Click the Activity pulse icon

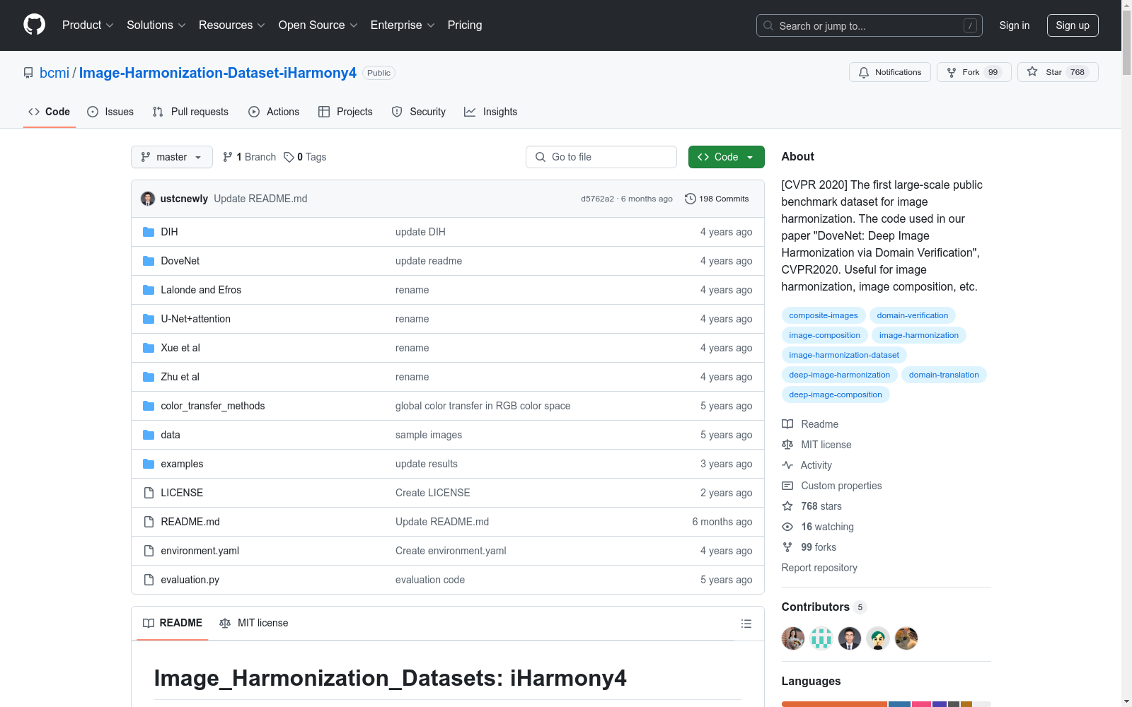(787, 465)
